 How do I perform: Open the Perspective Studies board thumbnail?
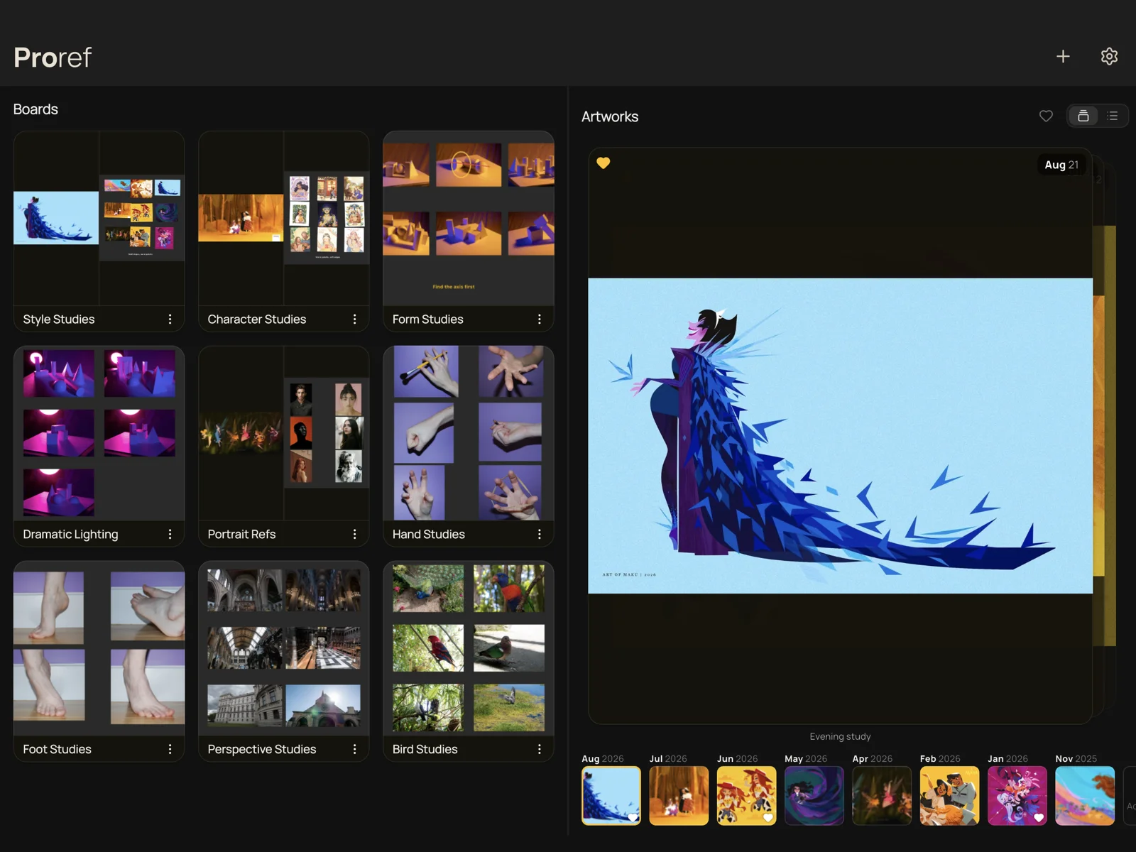pyautogui.click(x=283, y=648)
